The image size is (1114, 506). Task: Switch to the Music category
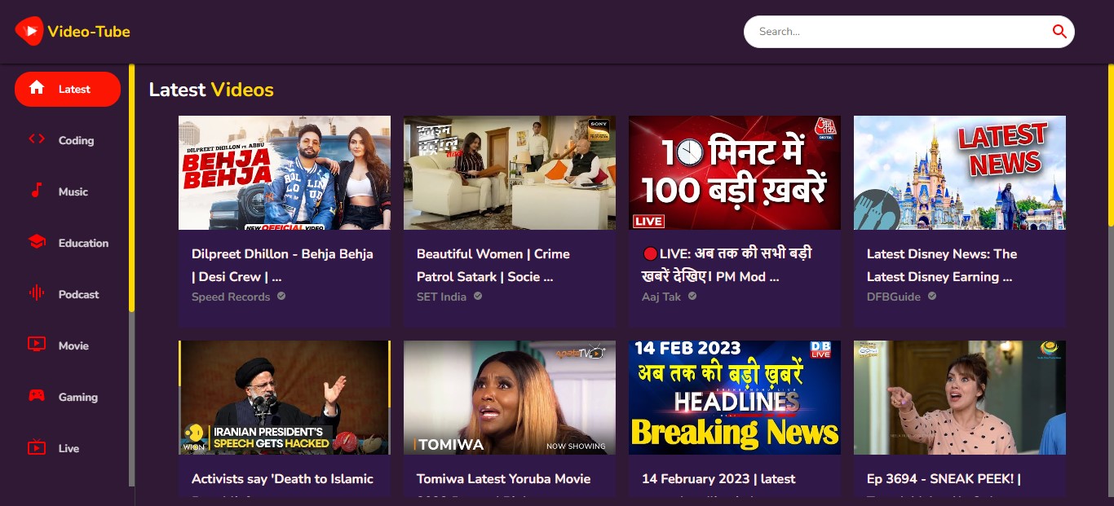[68, 191]
